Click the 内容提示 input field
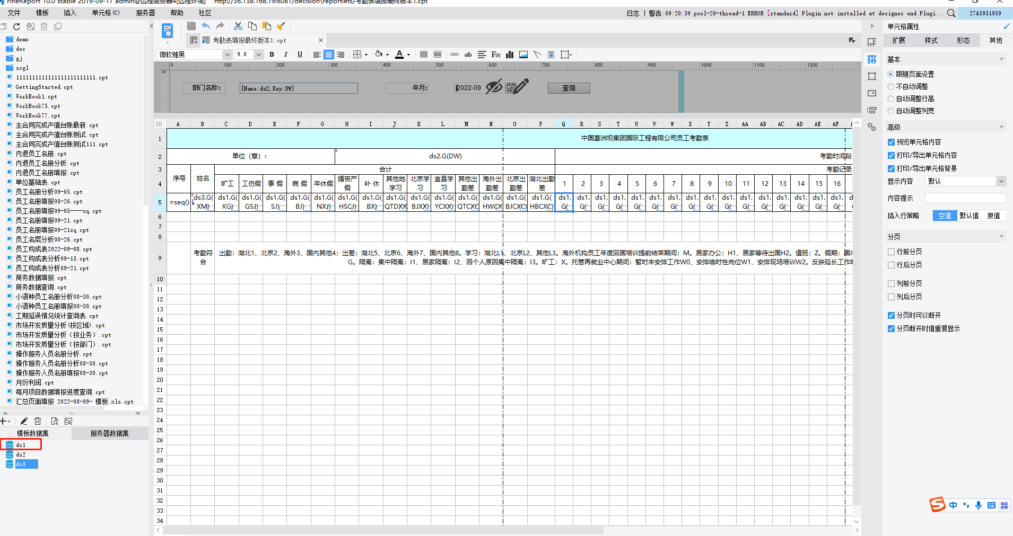Screen dimensions: 1013x536 (965, 198)
